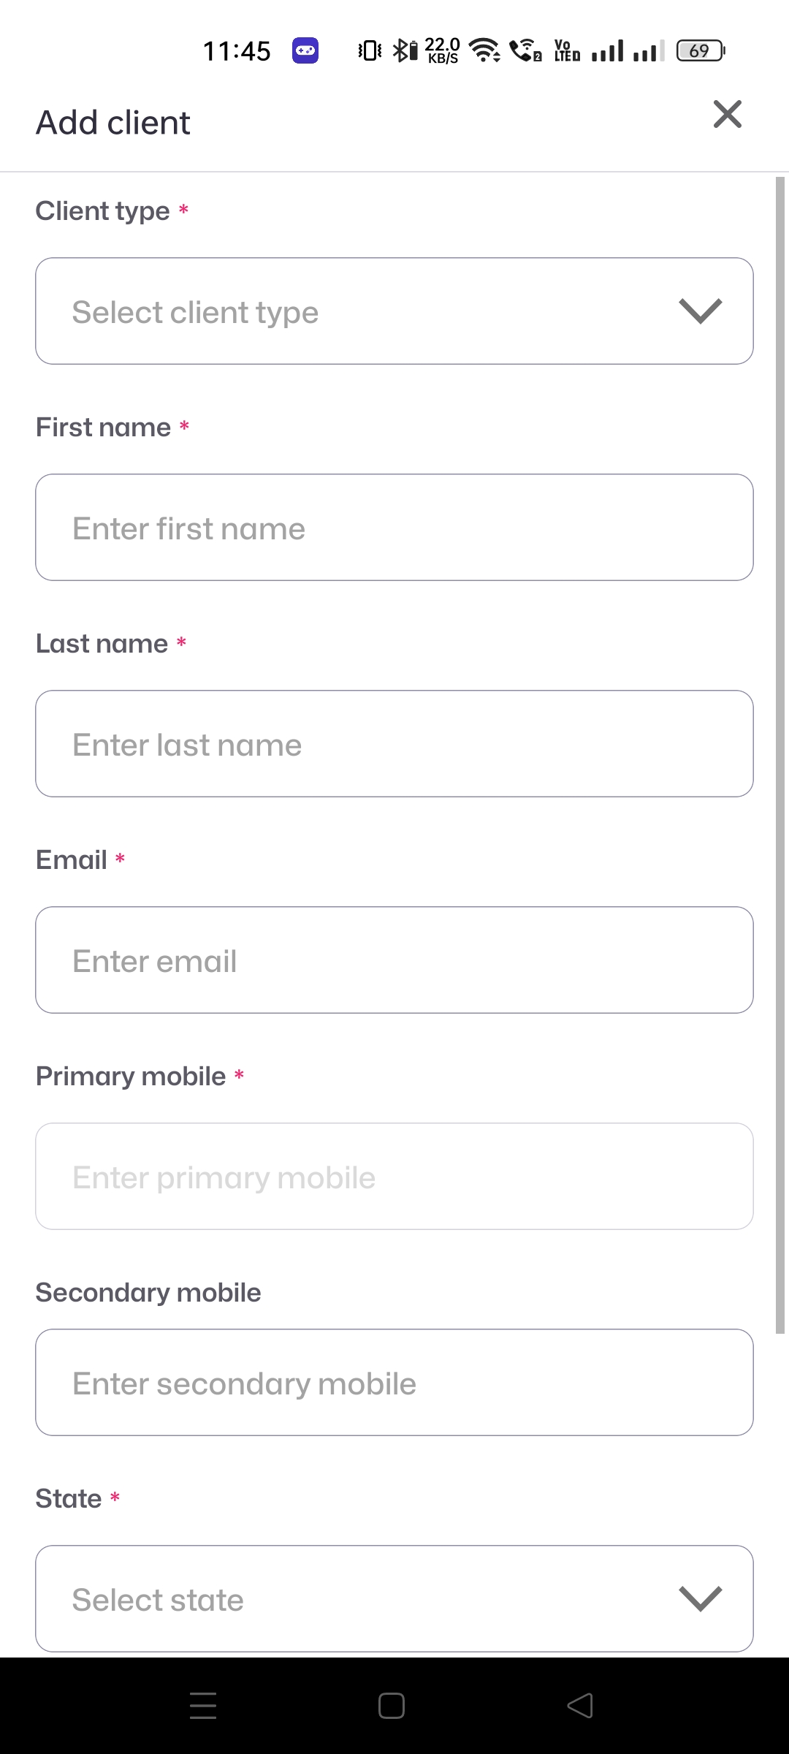Image resolution: width=789 pixels, height=1754 pixels.
Task: Focus the Enter last name field
Action: pyautogui.click(x=394, y=744)
